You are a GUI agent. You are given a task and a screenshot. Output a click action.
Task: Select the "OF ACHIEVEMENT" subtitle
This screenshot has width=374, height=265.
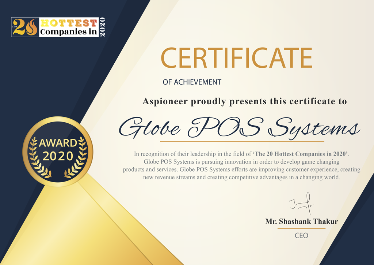click(x=192, y=82)
